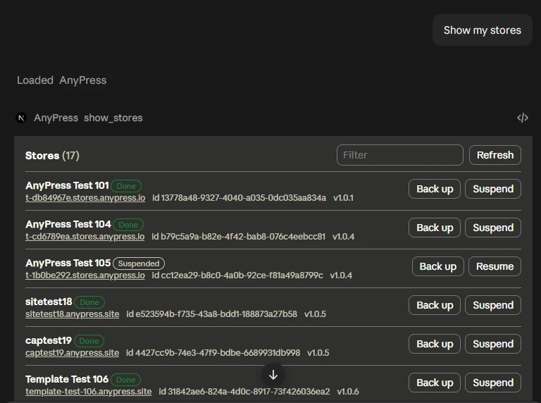The width and height of the screenshot is (541, 403).
Task: Click id 31842ae6-824a-4d0c-8917-73f426036ea2
Action: [x=244, y=392]
